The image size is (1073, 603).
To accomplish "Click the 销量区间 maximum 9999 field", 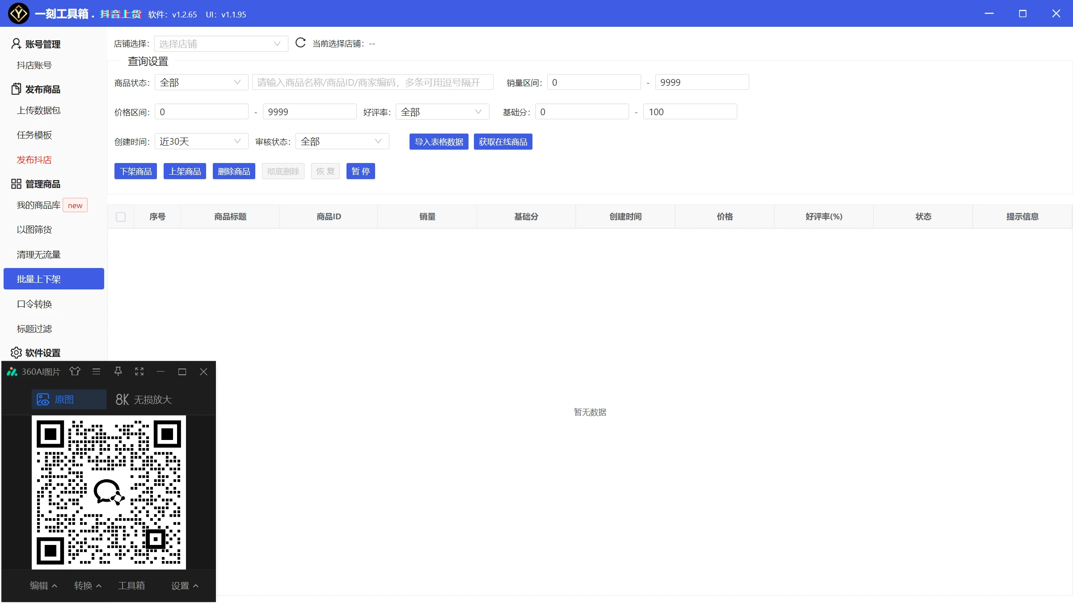I will [x=702, y=82].
